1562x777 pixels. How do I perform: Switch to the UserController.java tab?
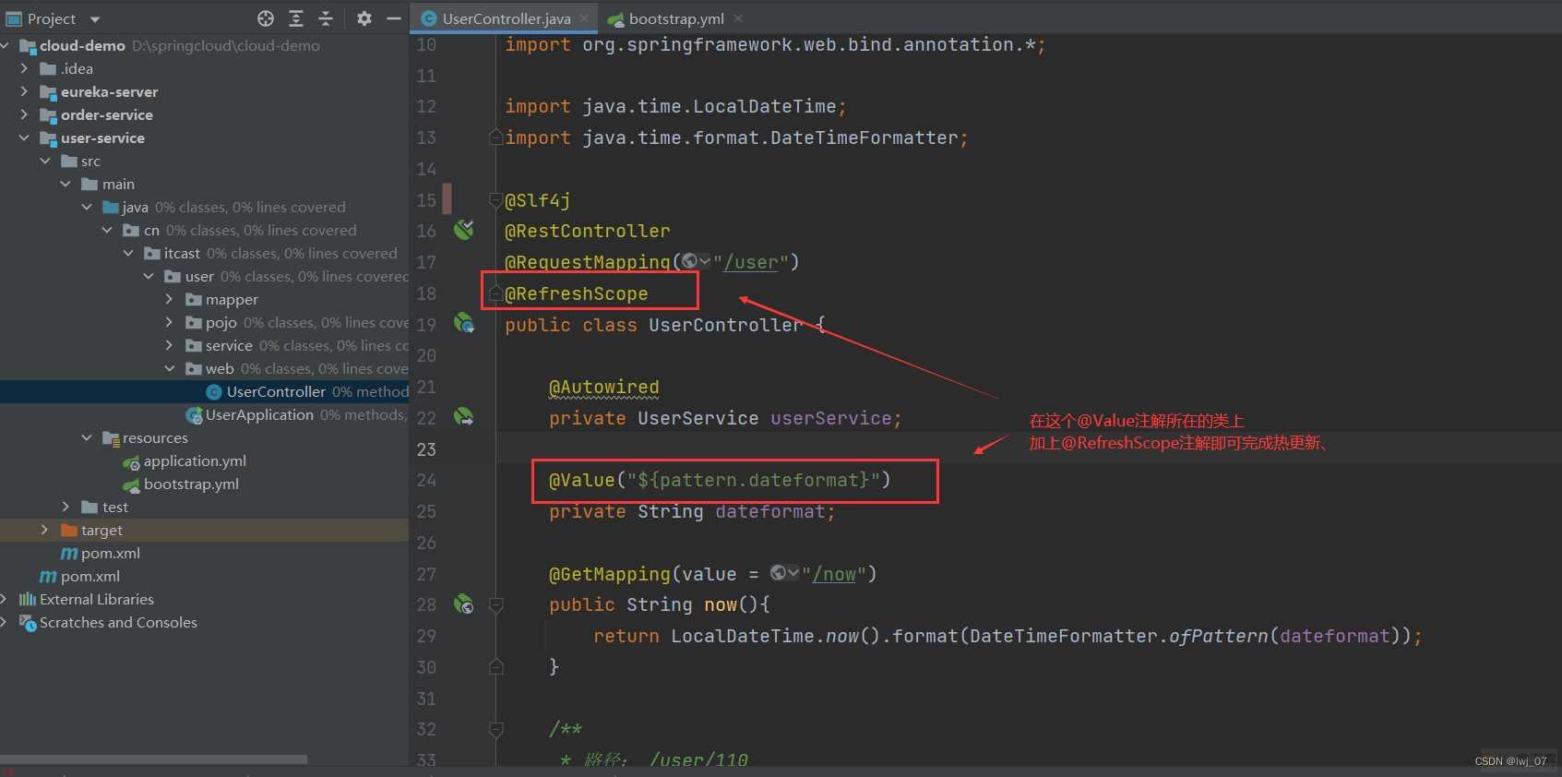[x=506, y=18]
